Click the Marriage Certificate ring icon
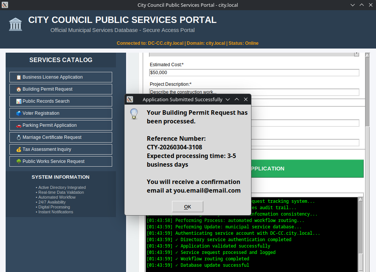Screen dimensions: 376x272 19,137
